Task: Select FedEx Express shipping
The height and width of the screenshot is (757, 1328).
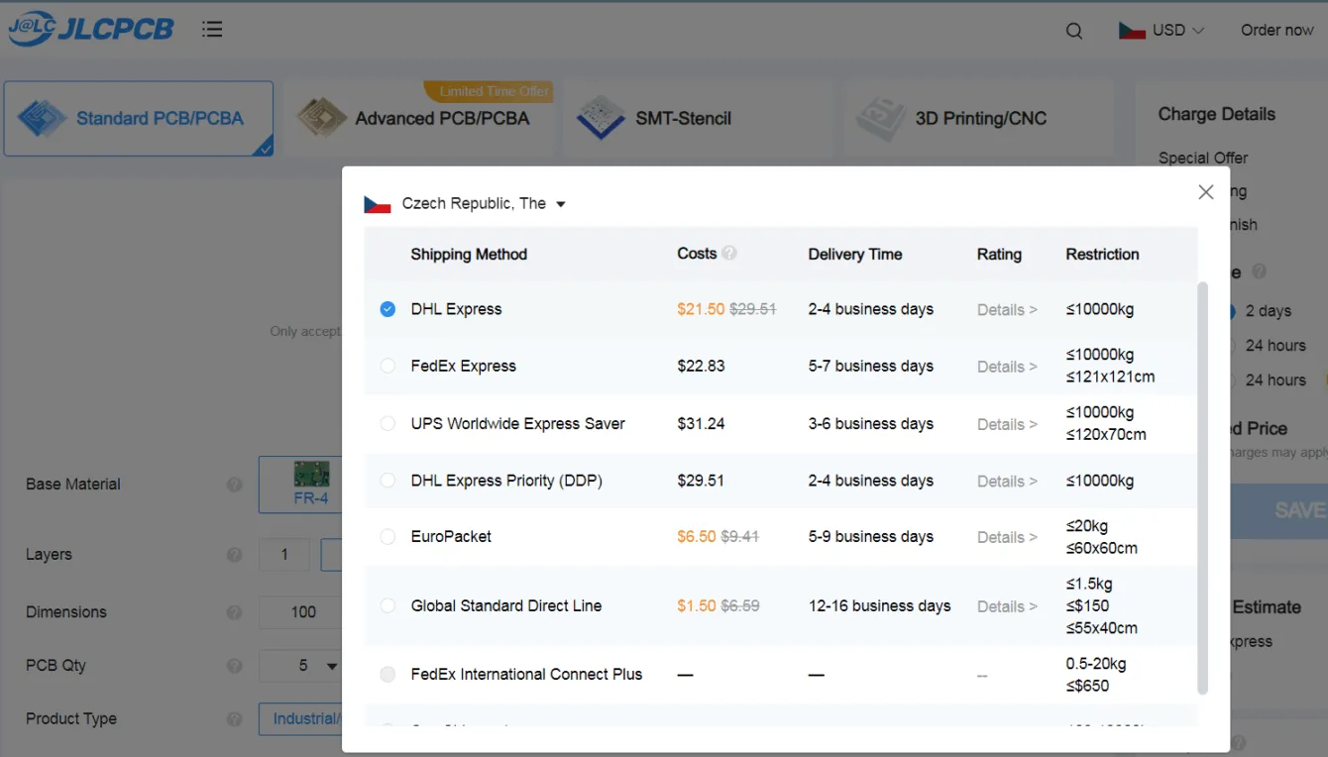Action: [x=387, y=366]
